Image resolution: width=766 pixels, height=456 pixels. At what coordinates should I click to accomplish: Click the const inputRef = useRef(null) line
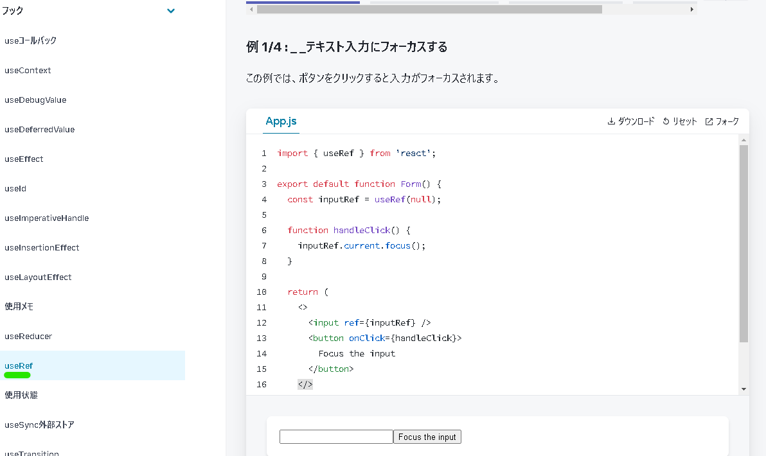click(364, 199)
